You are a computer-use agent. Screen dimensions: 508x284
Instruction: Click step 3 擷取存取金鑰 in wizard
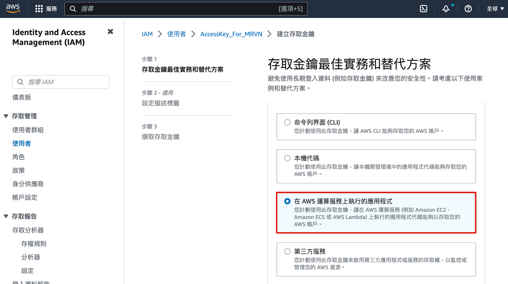[161, 137]
